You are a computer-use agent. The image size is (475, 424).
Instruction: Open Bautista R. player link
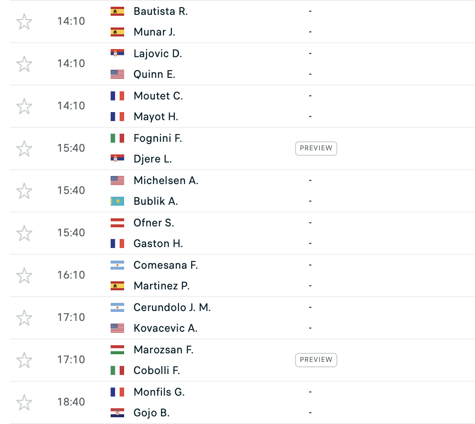(x=161, y=11)
